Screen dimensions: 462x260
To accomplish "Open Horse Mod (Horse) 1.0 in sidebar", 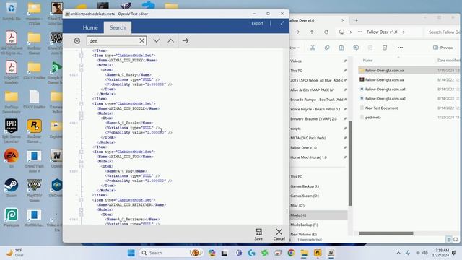I will 308,157.
